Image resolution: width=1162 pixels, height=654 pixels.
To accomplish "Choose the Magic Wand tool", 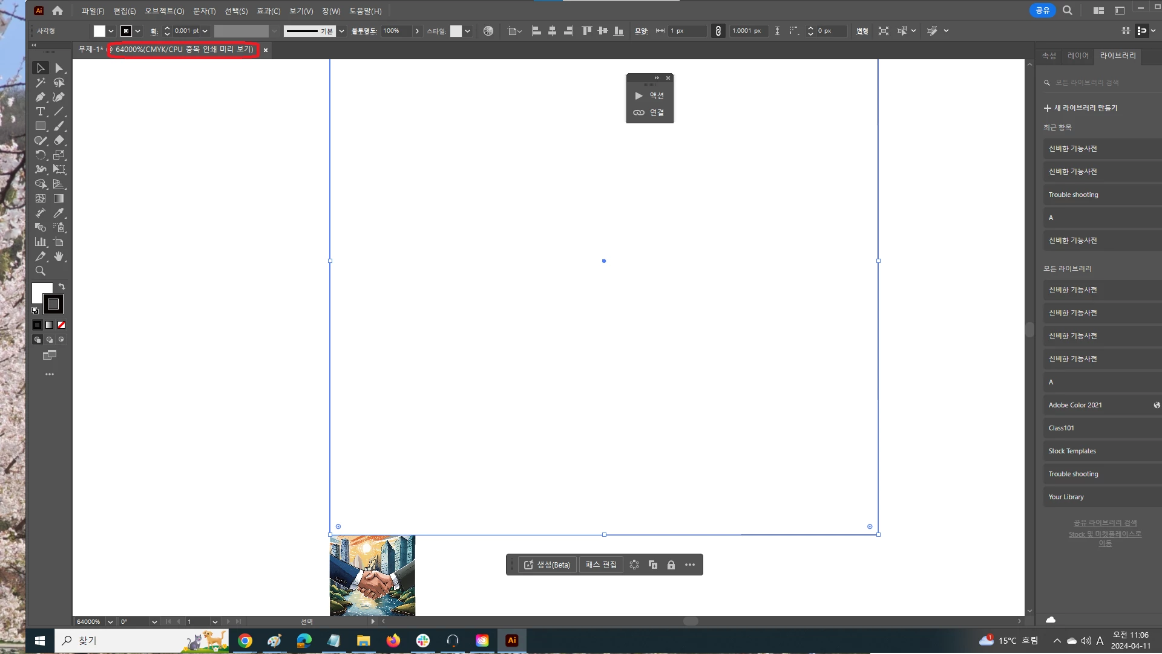I will click(x=40, y=83).
